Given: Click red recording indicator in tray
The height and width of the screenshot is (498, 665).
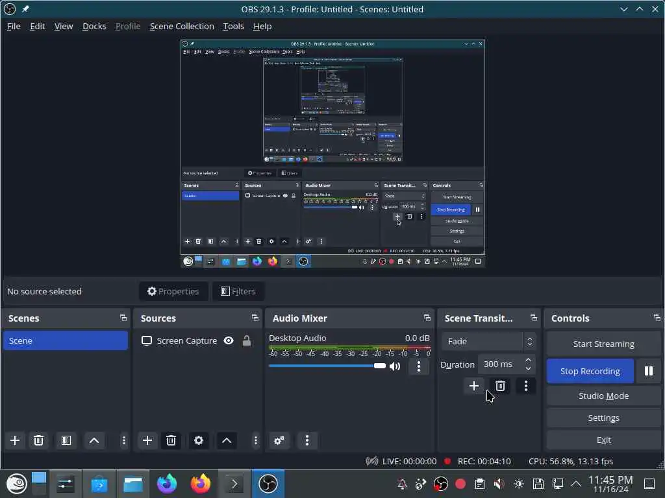Looking at the screenshot, I should point(460,484).
